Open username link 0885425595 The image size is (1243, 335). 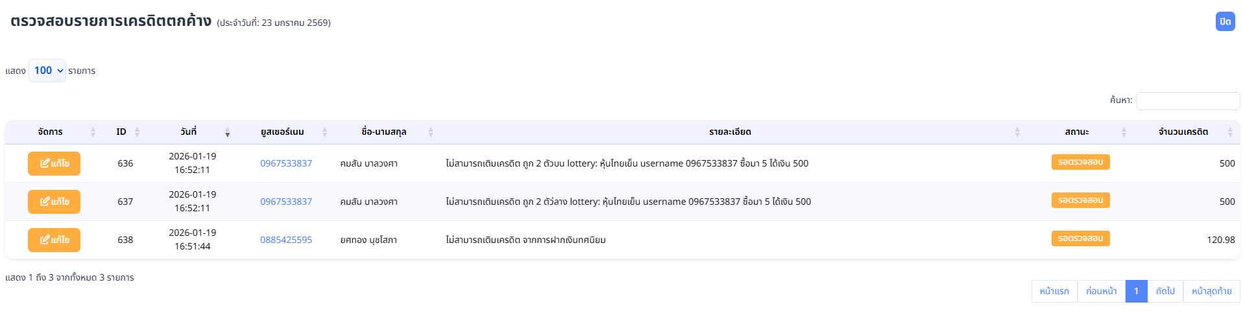pos(286,240)
